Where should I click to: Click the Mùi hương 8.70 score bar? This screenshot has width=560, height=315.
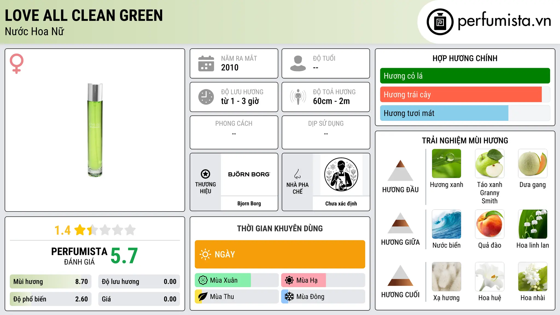51,282
